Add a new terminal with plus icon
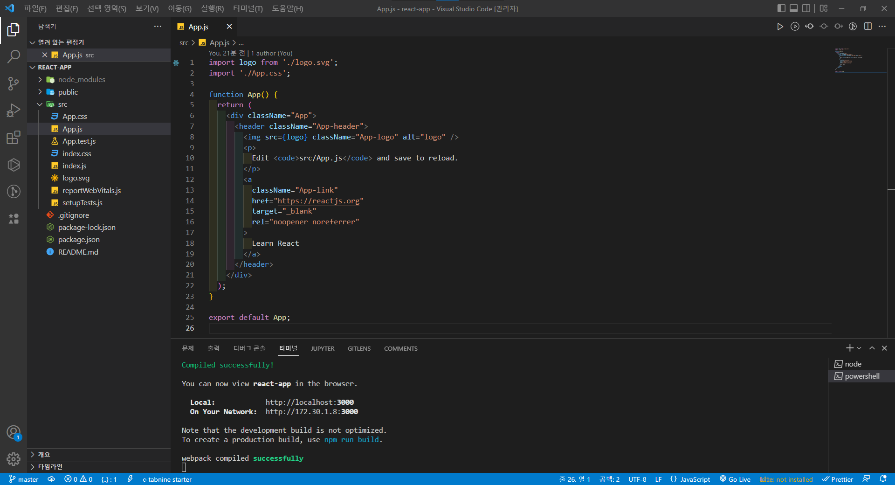The image size is (895, 485). point(849,348)
